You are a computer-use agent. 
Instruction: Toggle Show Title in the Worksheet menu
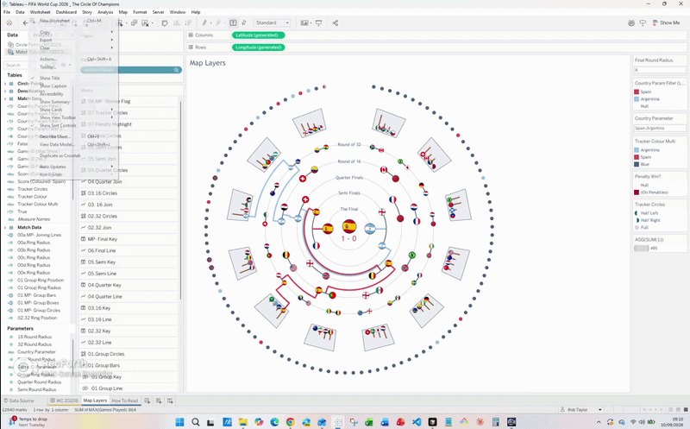point(49,78)
